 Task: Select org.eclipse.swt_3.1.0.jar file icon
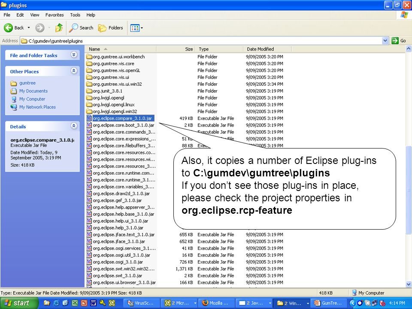[x=89, y=276]
